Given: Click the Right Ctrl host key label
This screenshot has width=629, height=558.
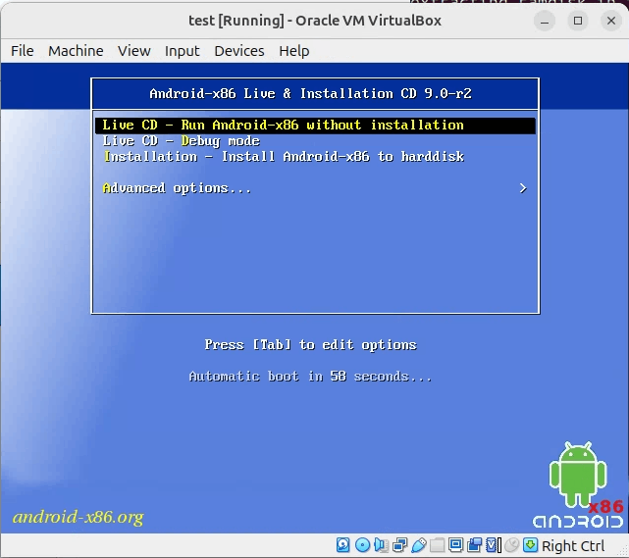Looking at the screenshot, I should 573,545.
